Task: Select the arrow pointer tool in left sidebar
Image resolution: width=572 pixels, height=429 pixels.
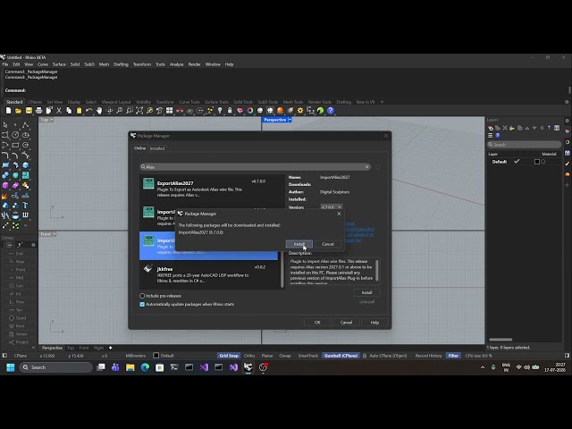Action: click(5, 125)
